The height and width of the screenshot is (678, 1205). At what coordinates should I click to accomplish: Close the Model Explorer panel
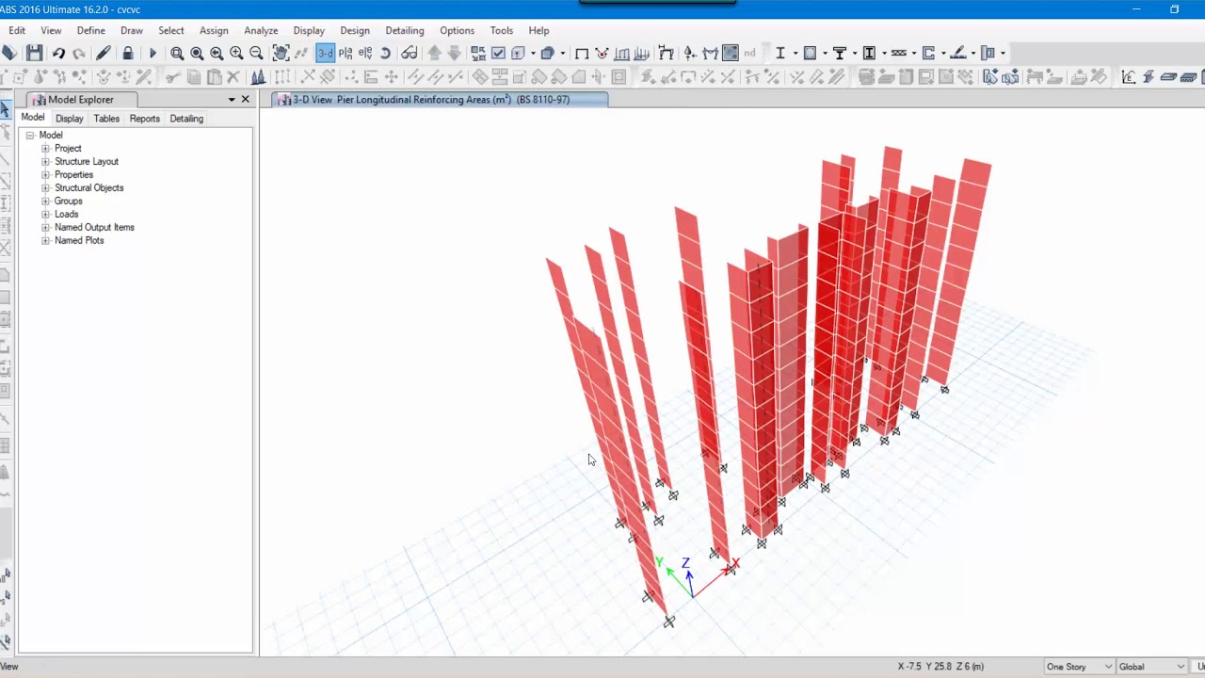click(246, 99)
